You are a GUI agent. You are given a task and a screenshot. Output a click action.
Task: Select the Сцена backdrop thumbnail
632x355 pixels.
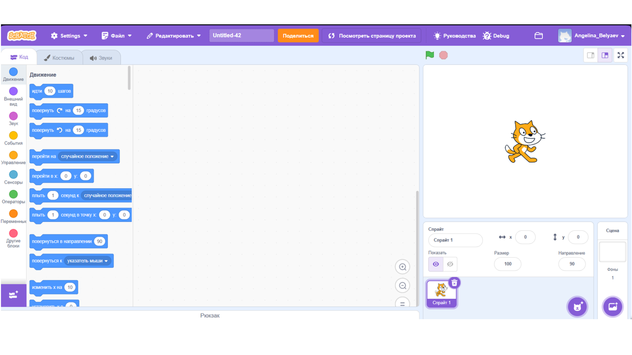click(x=613, y=252)
